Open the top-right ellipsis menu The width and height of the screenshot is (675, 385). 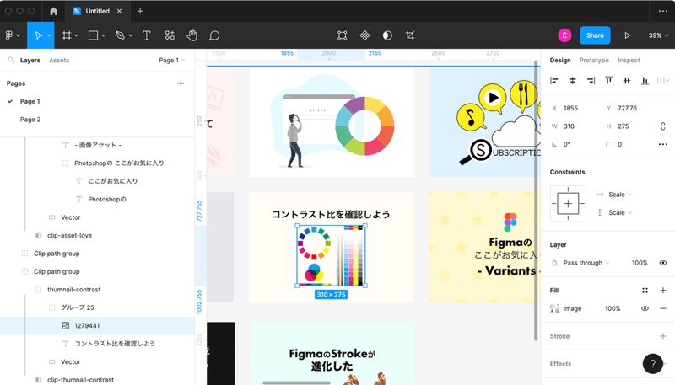click(663, 11)
